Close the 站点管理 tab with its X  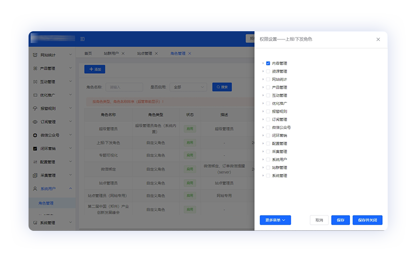[x=156, y=54]
